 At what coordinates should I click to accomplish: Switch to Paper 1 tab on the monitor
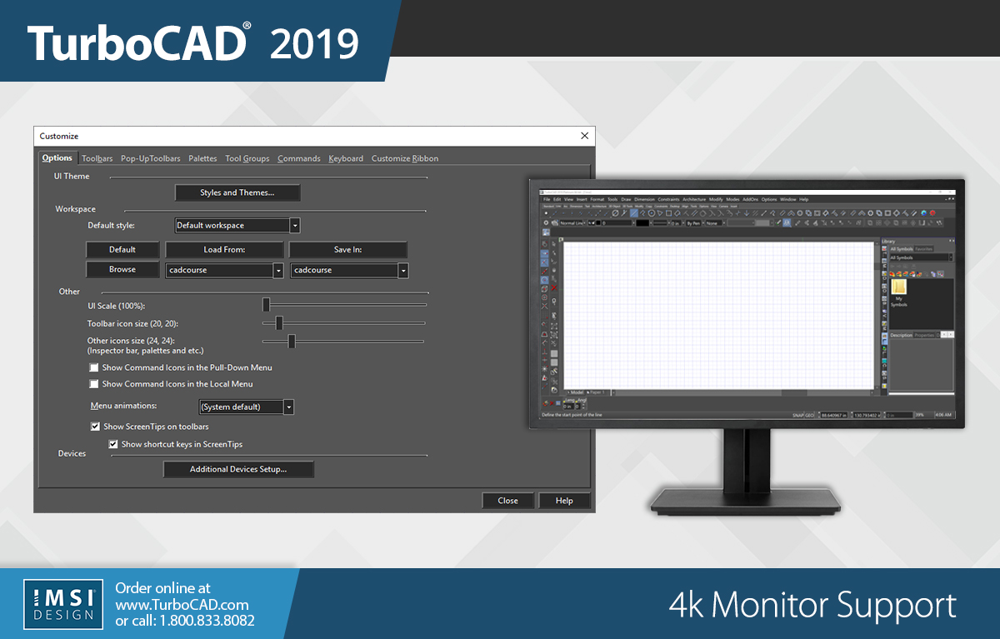(596, 392)
